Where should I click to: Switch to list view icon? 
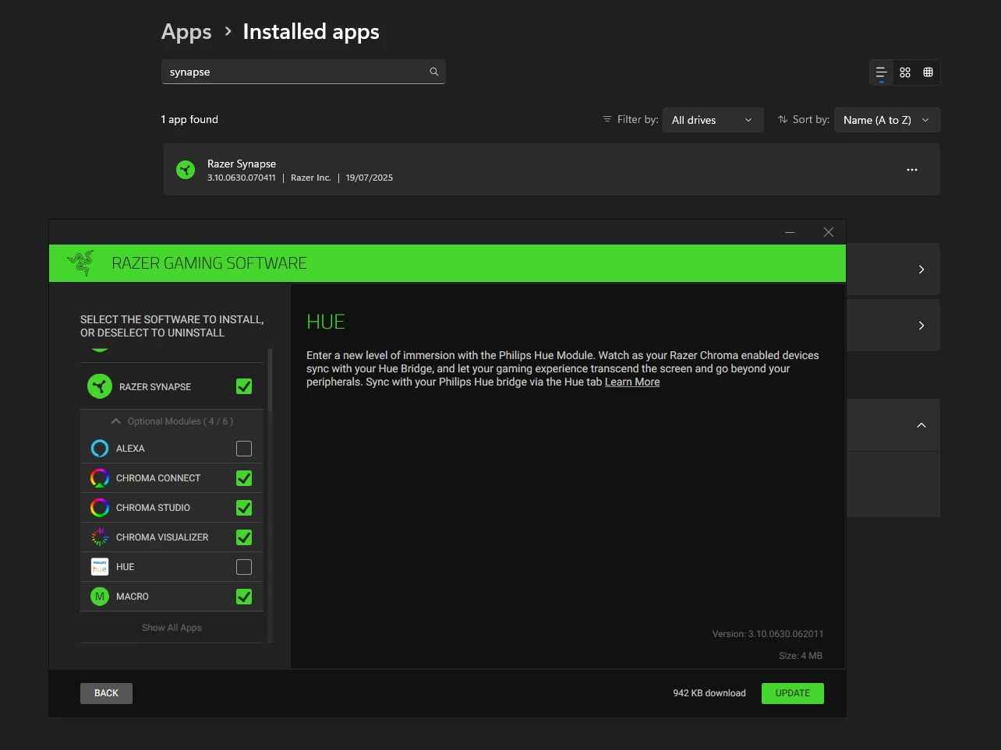[x=882, y=72]
